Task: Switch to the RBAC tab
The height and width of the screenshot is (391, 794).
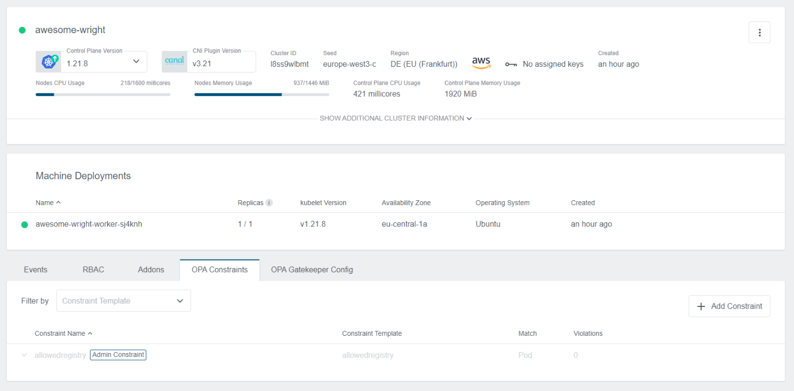Action: [93, 270]
